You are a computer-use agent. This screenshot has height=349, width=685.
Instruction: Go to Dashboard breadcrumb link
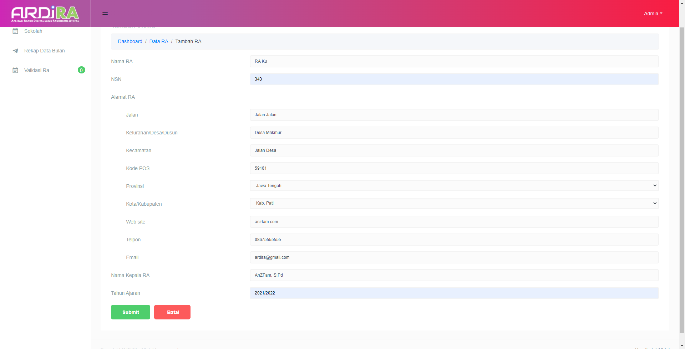(x=130, y=42)
